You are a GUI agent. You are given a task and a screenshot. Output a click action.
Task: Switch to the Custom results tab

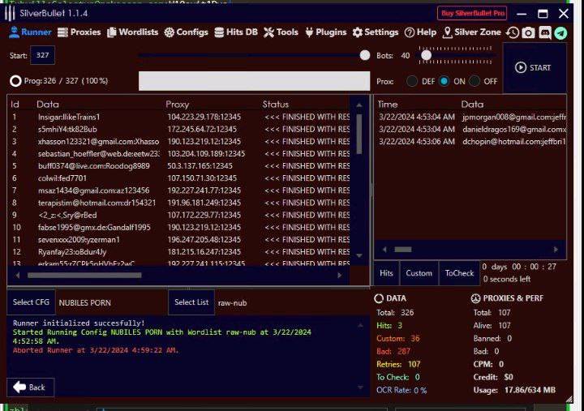pyautogui.click(x=419, y=273)
